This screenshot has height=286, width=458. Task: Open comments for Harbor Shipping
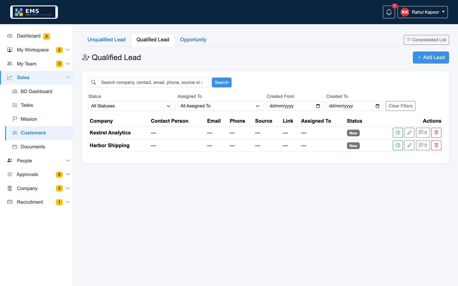click(x=423, y=145)
